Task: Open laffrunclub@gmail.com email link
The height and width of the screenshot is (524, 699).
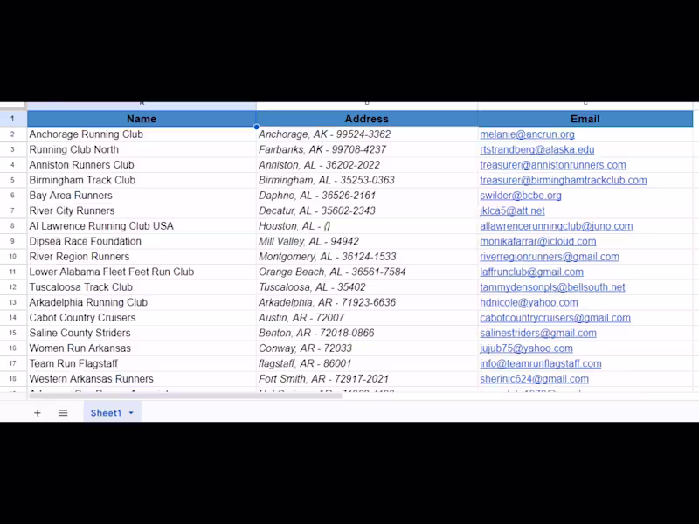Action: [x=531, y=272]
